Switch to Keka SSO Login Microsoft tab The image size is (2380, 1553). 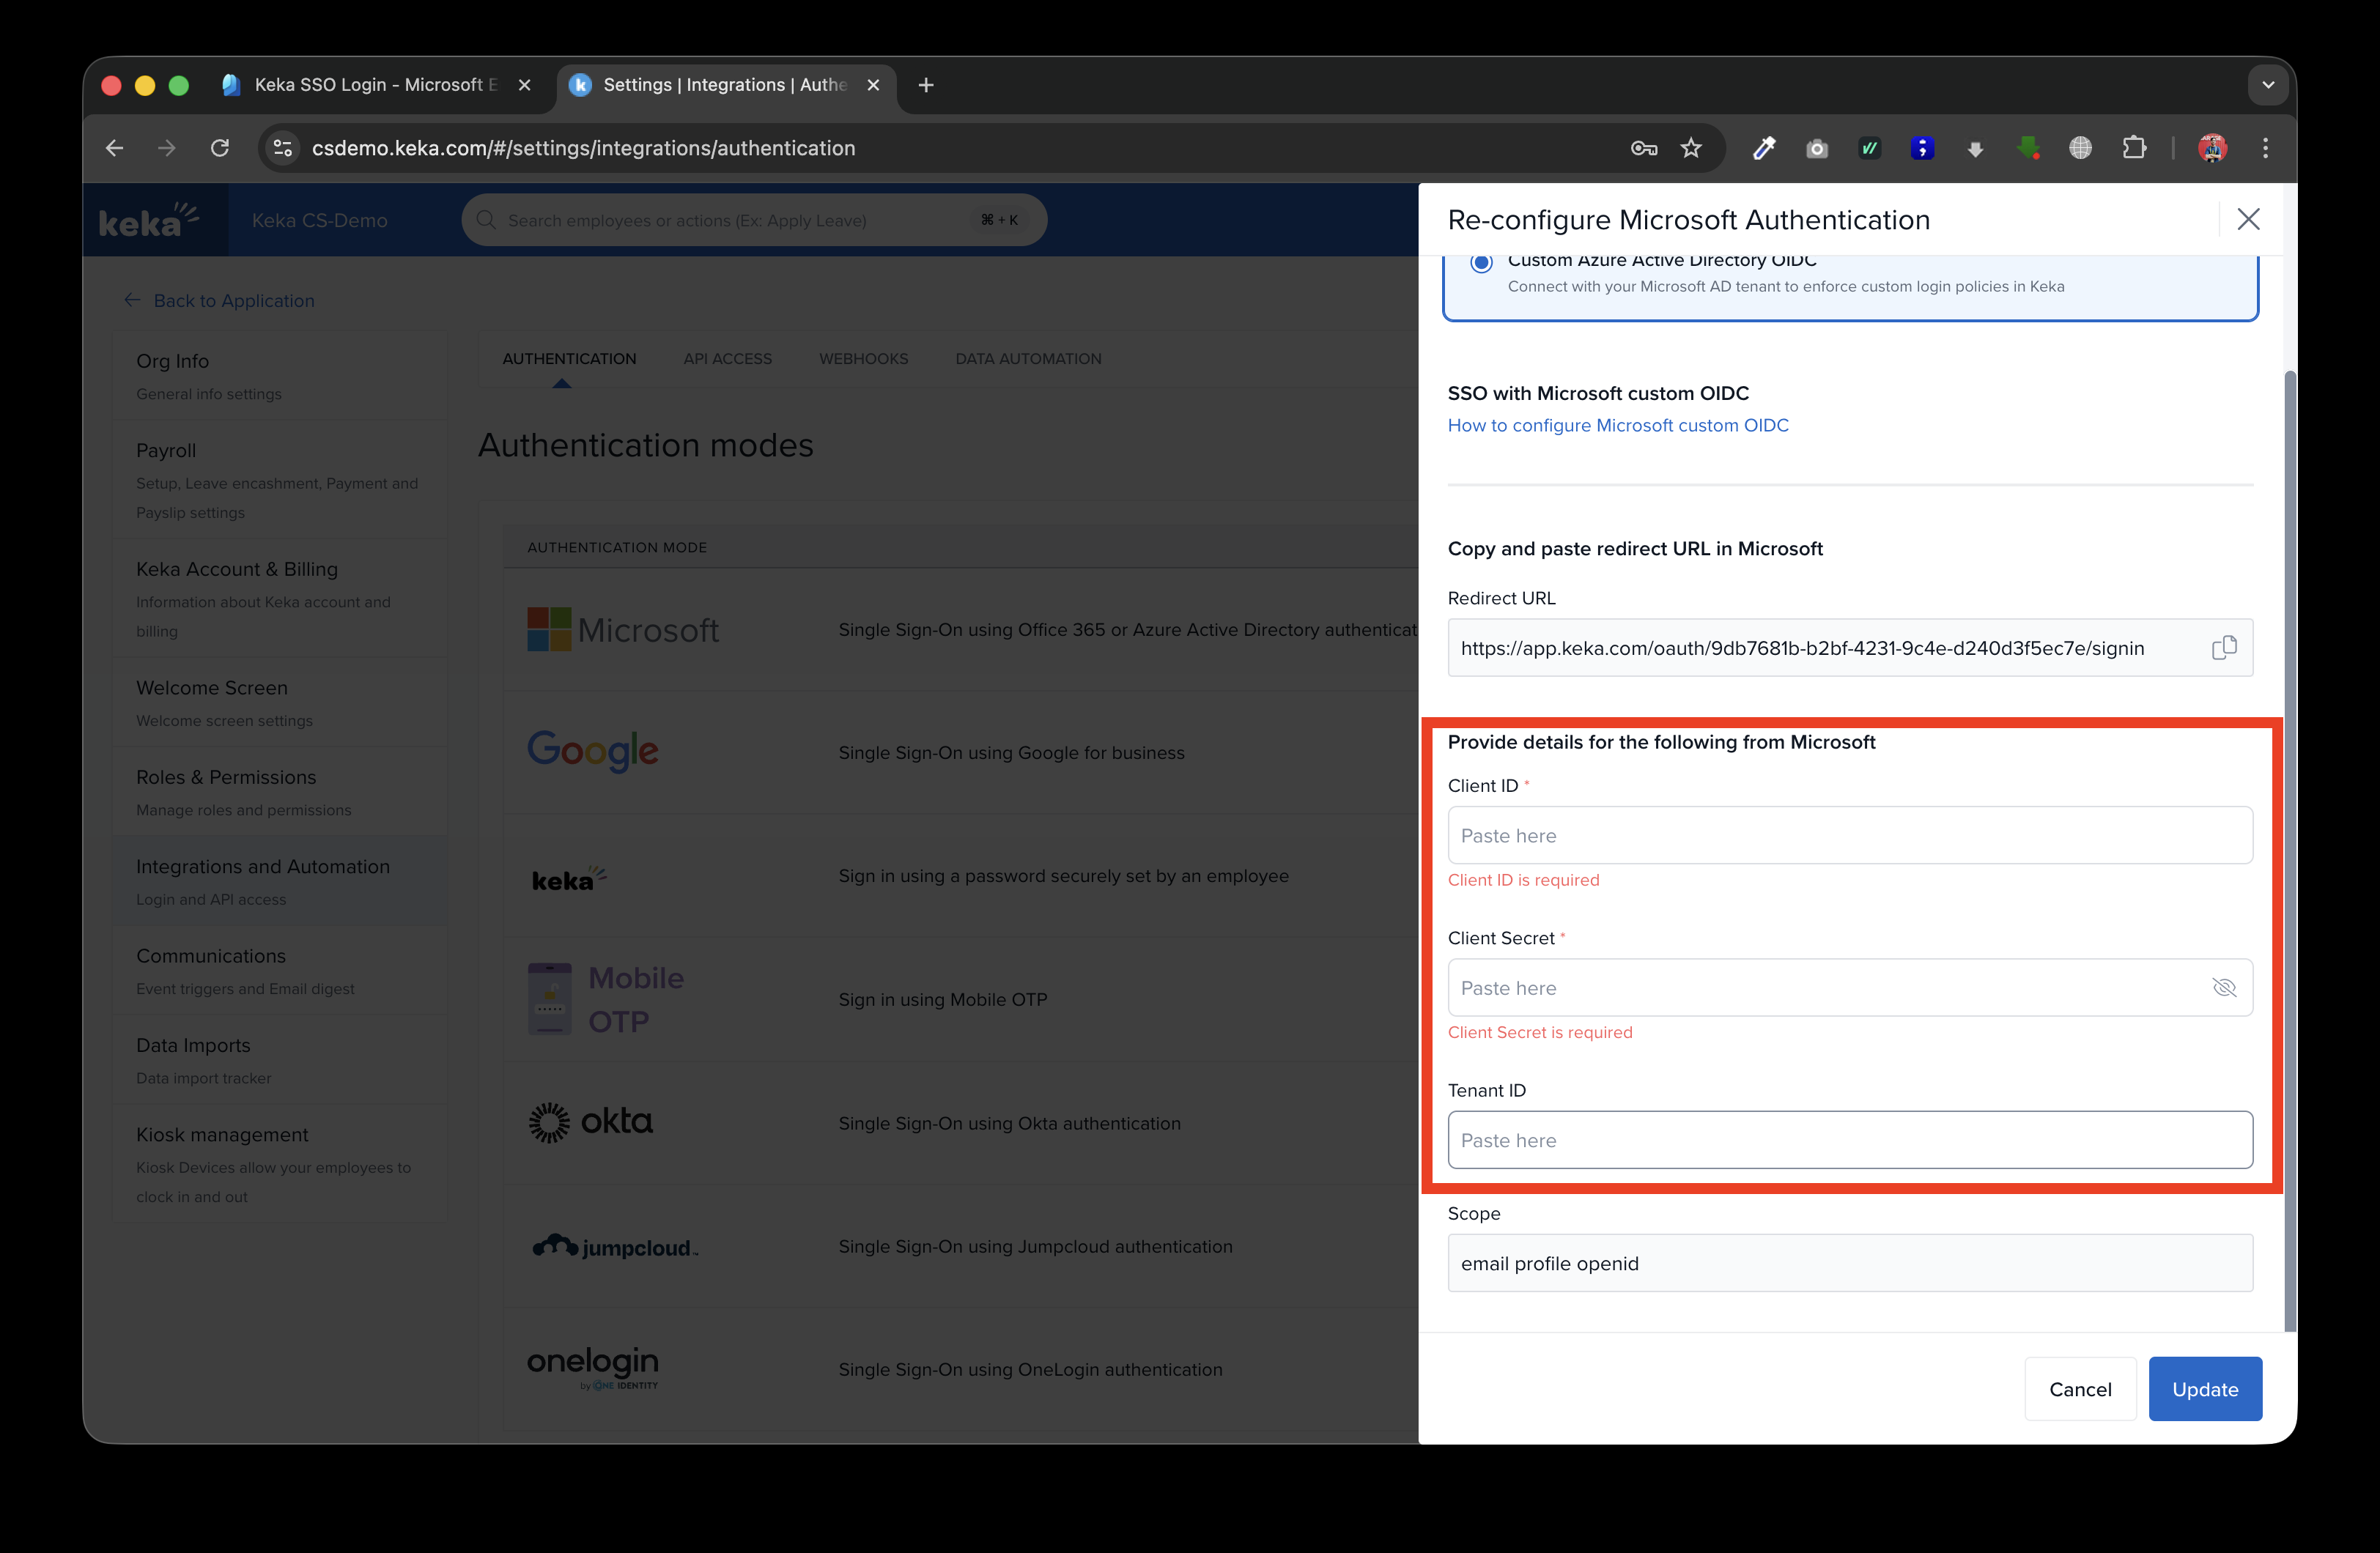tap(375, 85)
